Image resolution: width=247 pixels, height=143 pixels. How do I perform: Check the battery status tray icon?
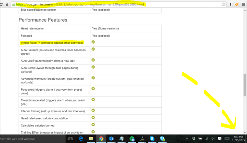(x=200, y=139)
